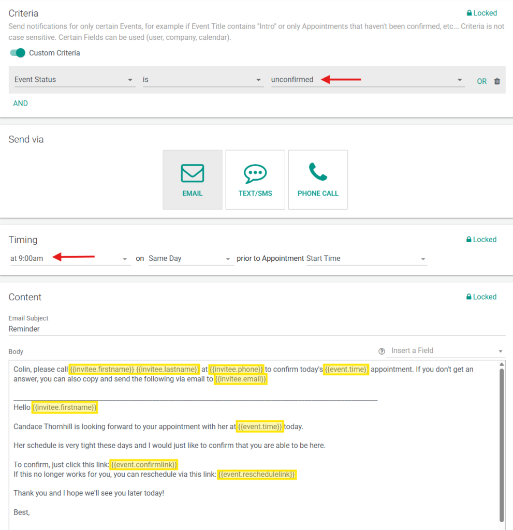Click the OR condition link
The height and width of the screenshot is (530, 513).
pyautogui.click(x=481, y=81)
